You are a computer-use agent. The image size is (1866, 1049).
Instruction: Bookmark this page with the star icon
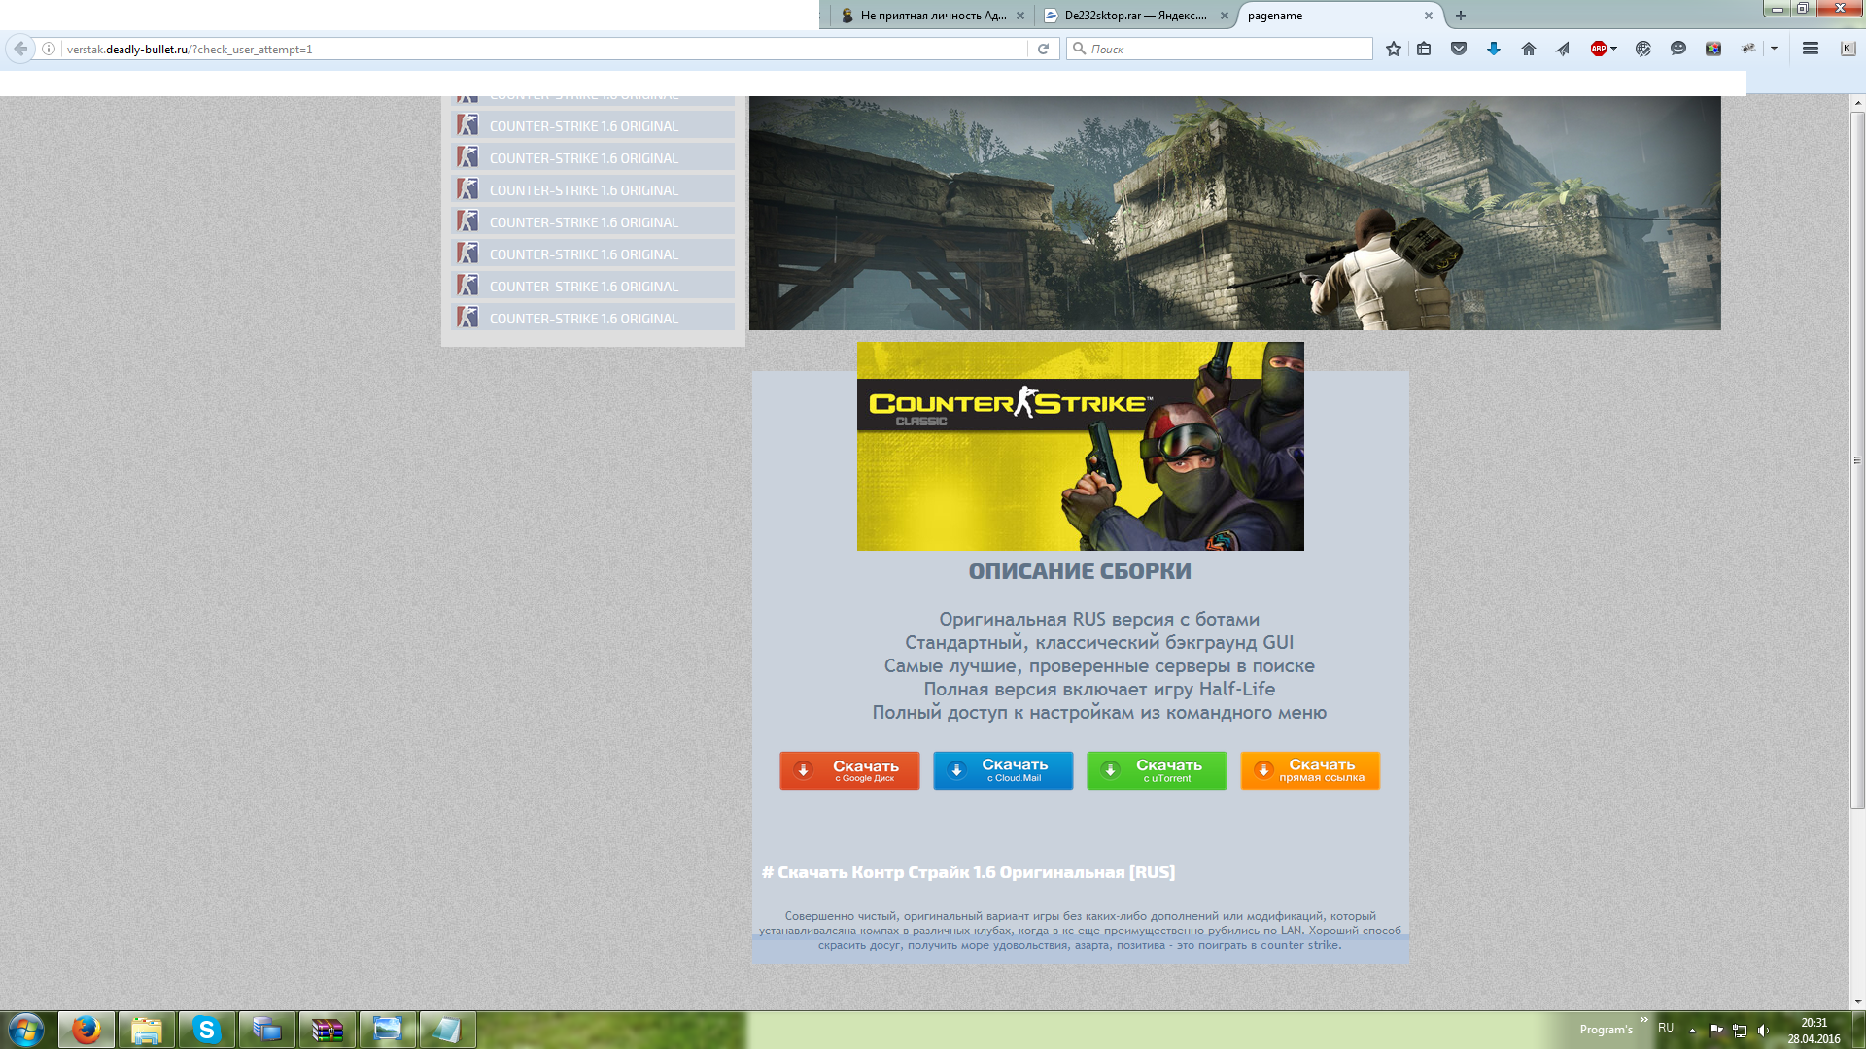tap(1394, 49)
